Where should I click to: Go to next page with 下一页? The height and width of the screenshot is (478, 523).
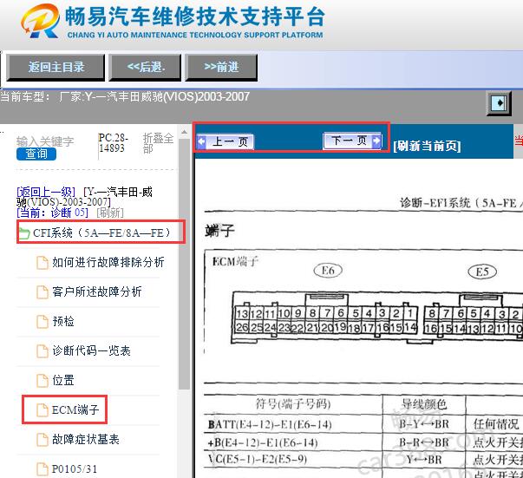coord(352,141)
